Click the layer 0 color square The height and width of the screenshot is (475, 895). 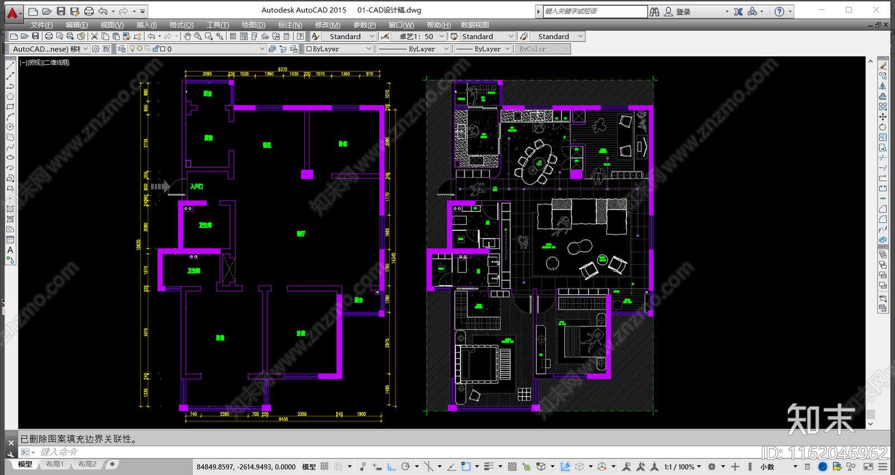click(x=163, y=49)
